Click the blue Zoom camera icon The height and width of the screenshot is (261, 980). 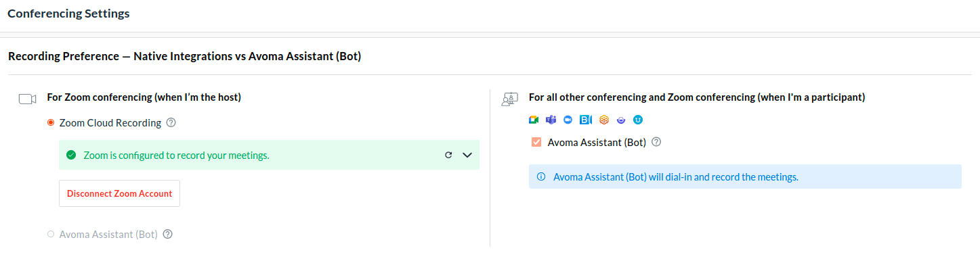(x=568, y=120)
